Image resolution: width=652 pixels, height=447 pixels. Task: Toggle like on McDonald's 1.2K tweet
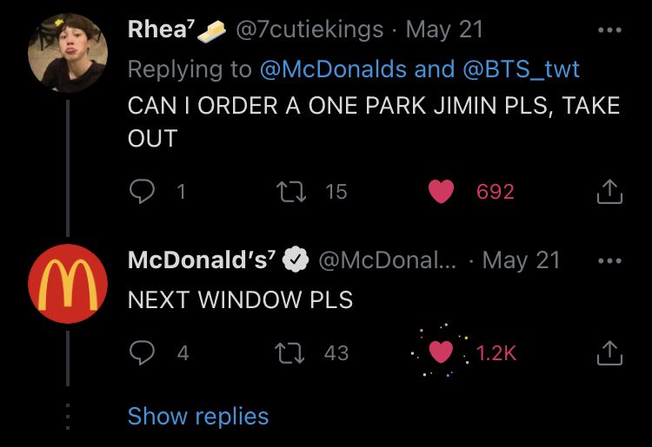pyautogui.click(x=441, y=352)
